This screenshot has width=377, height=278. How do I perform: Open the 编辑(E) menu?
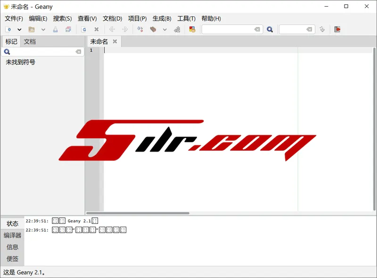(x=38, y=18)
